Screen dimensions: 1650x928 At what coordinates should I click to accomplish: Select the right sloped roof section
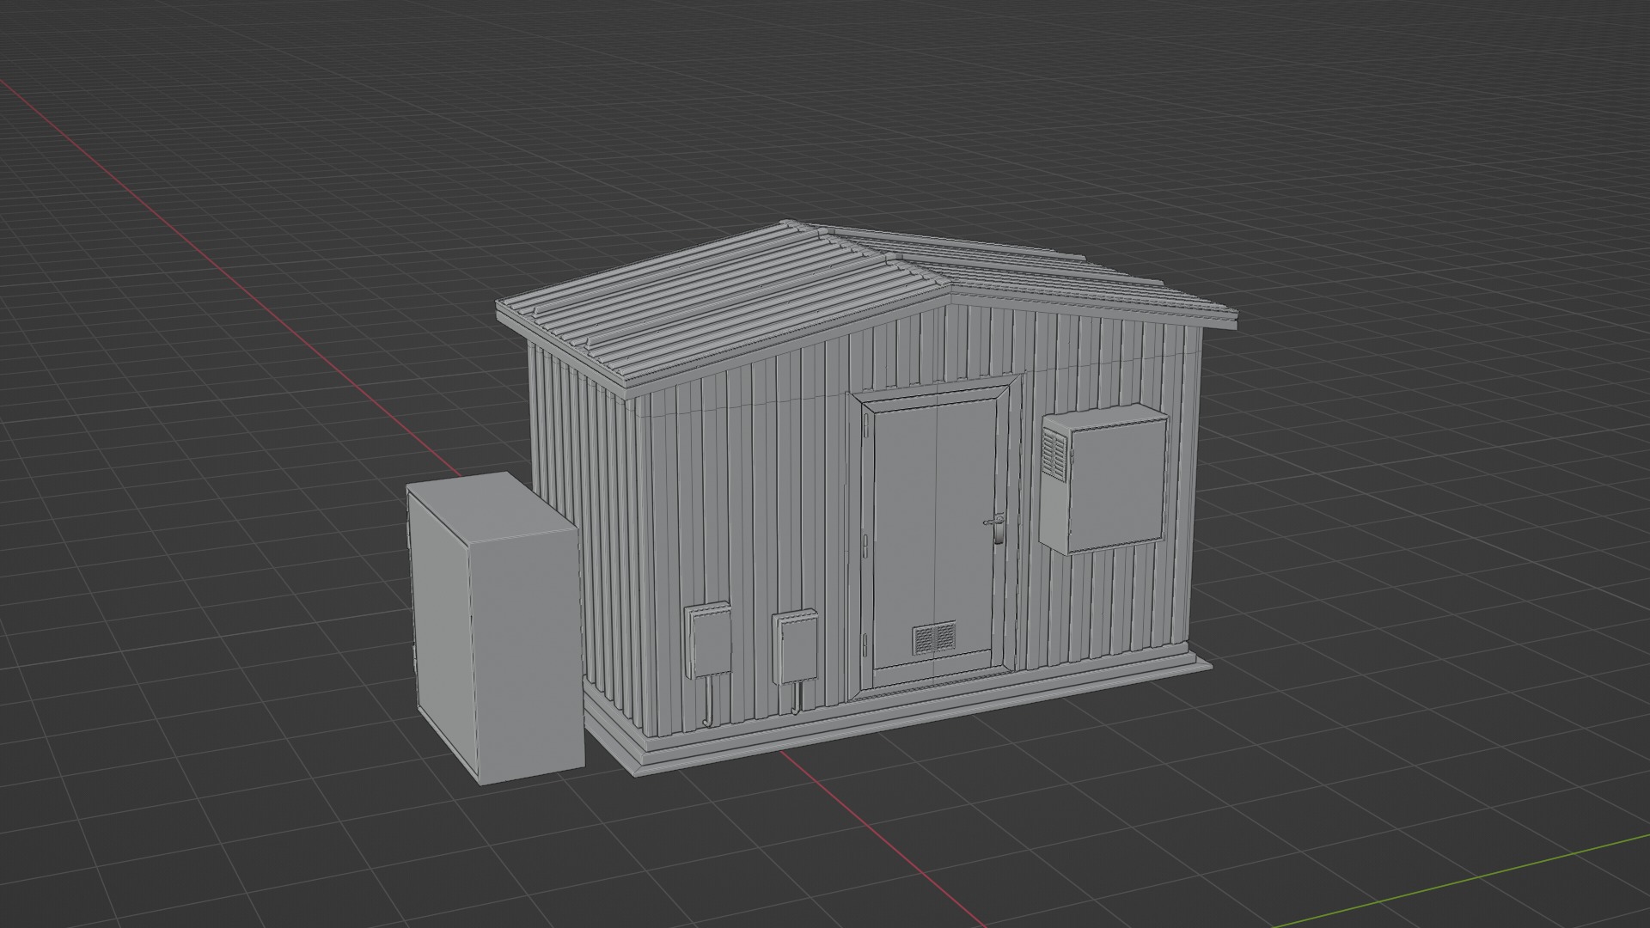point(1074,279)
